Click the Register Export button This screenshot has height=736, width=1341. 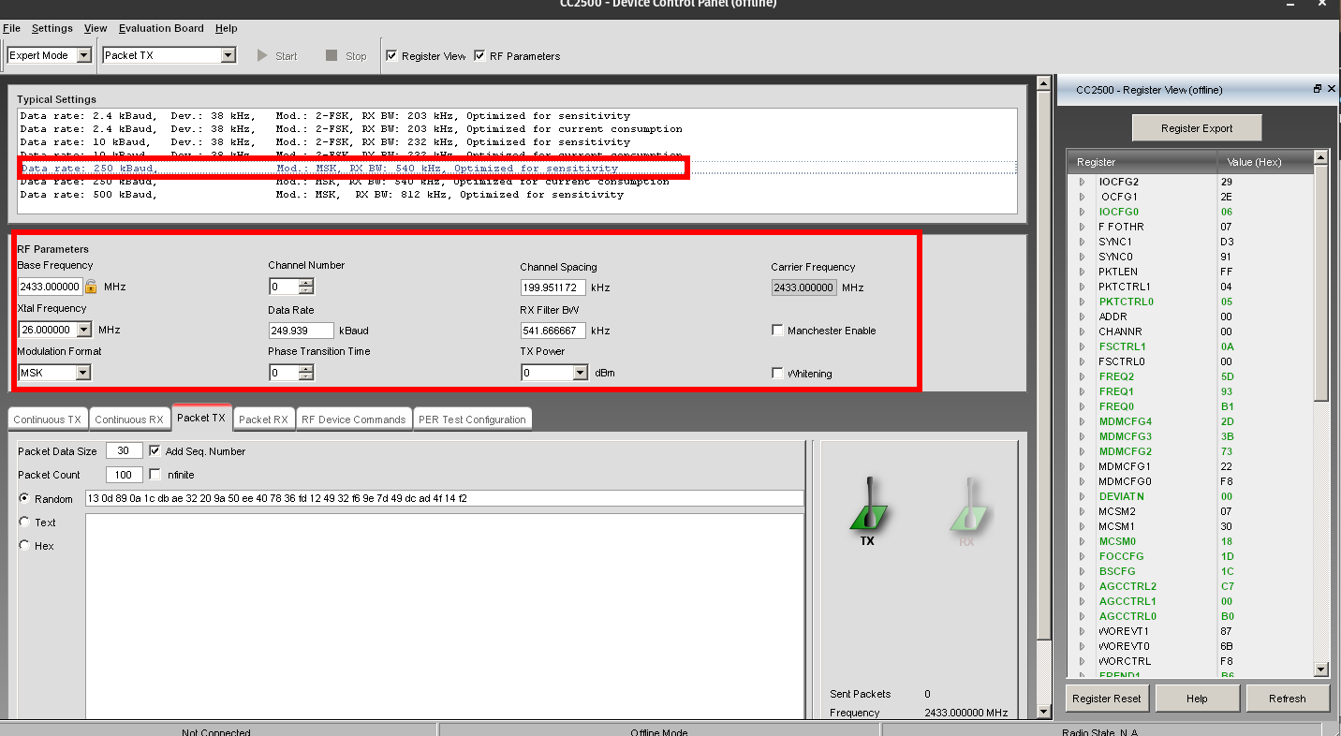pos(1196,128)
